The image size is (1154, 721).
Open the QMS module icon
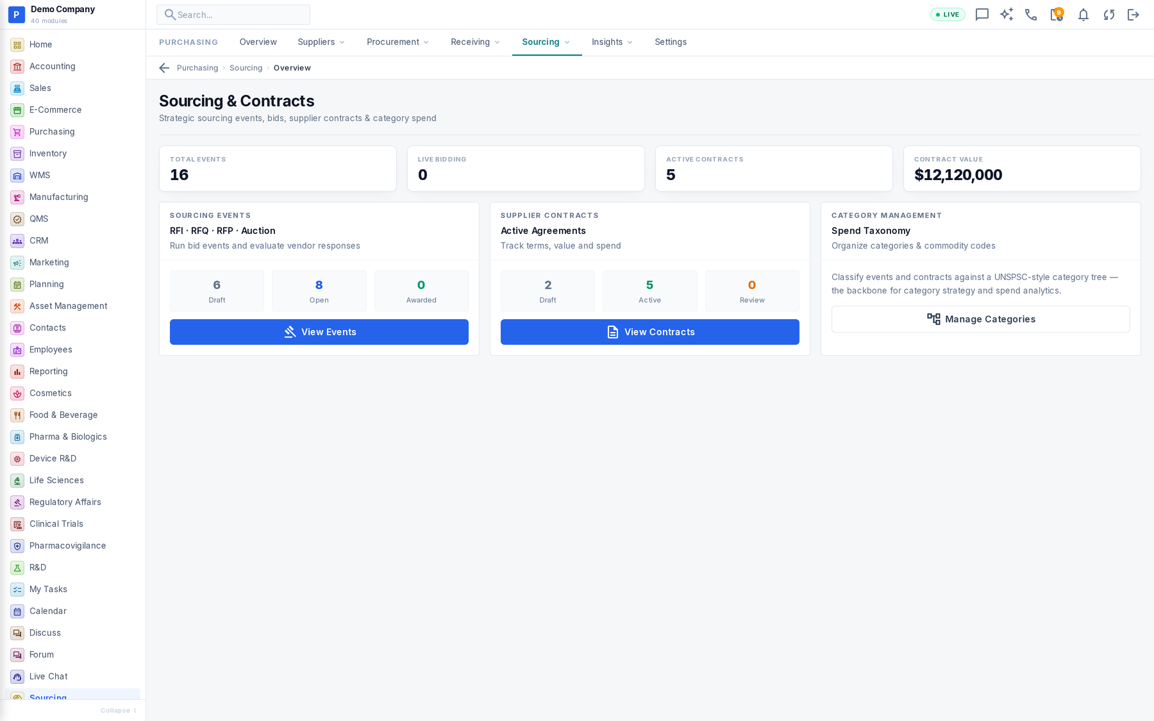[x=17, y=219]
